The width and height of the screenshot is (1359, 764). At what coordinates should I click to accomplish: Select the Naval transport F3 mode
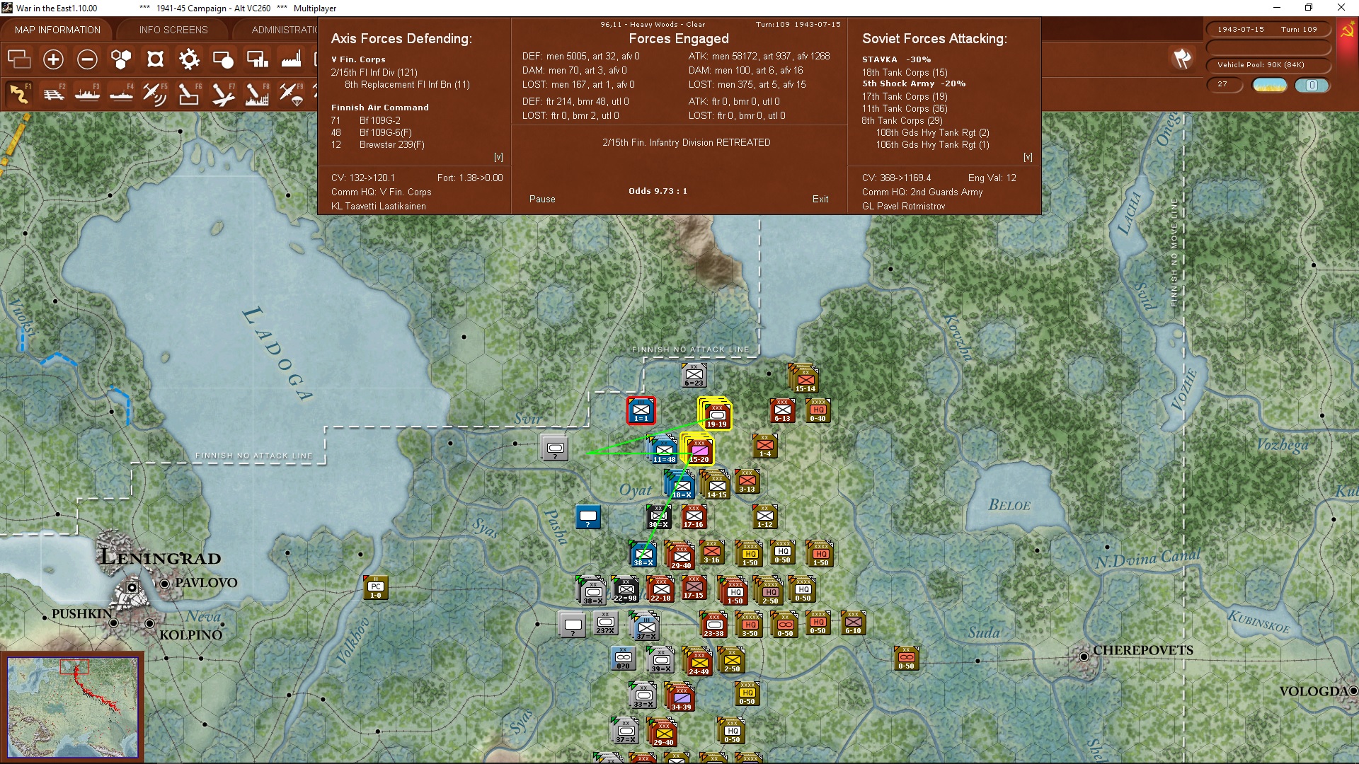(87, 93)
